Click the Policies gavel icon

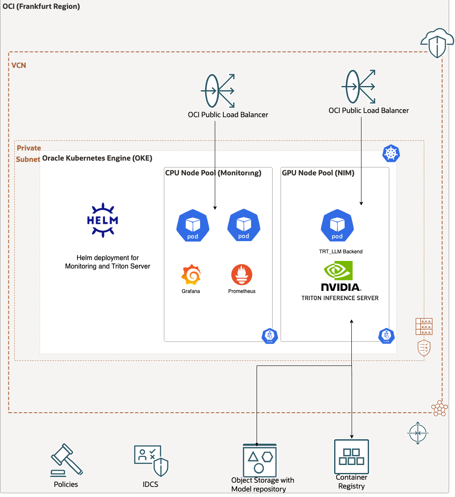67,460
